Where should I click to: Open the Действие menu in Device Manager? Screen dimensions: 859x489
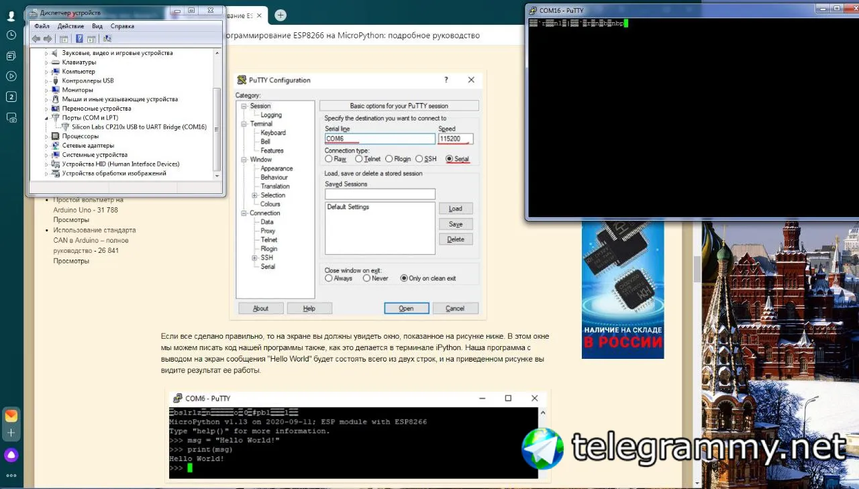pos(71,26)
